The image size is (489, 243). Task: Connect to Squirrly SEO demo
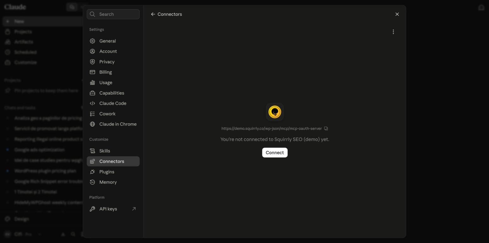[x=275, y=153]
